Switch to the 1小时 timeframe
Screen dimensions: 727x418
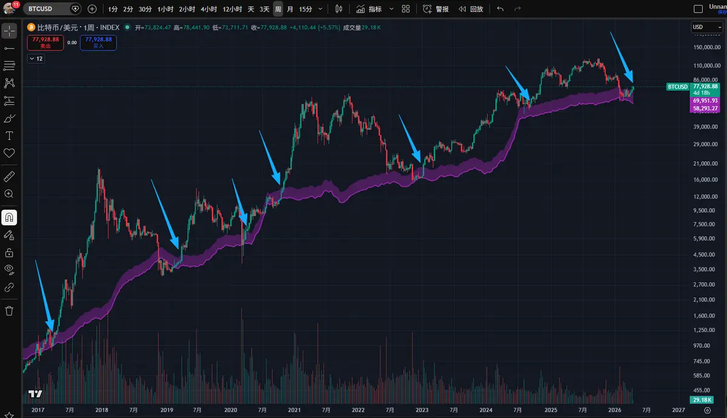pos(165,9)
